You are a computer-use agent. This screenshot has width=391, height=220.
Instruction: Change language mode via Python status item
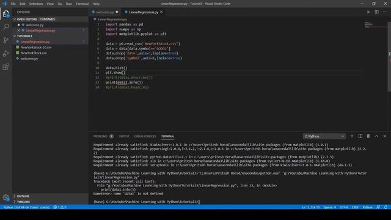point(367,207)
